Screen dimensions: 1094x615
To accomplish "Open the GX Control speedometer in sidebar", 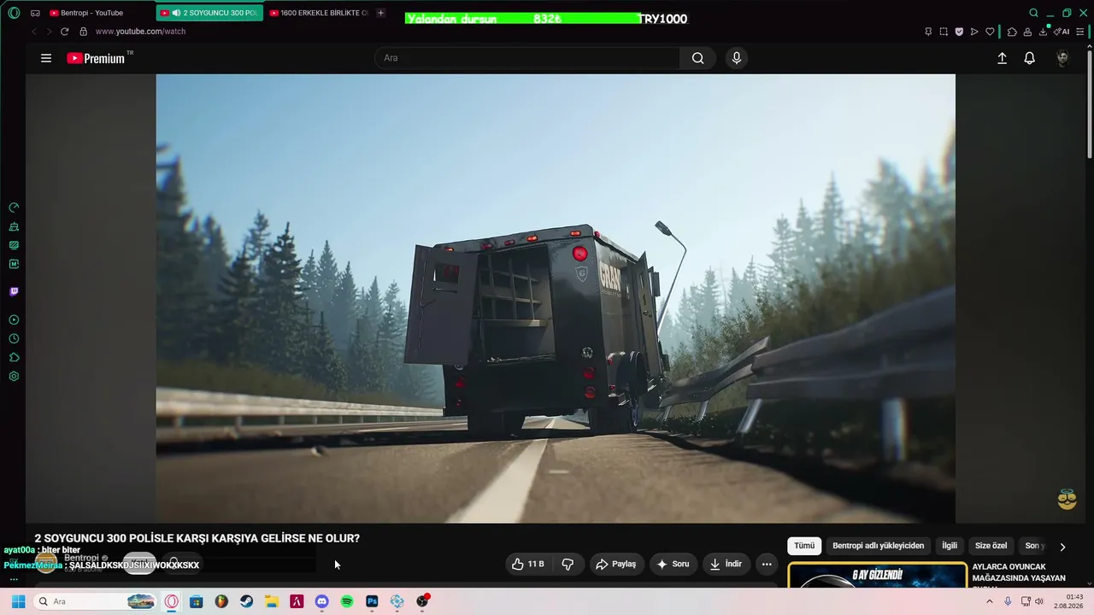I will coord(14,208).
